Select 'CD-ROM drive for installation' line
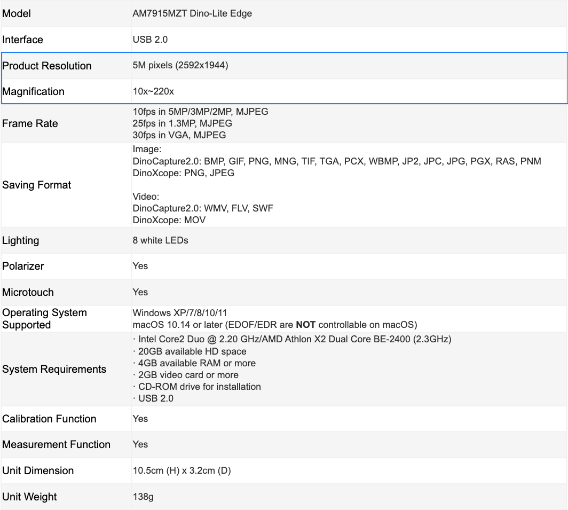The height and width of the screenshot is (510, 568). (196, 387)
